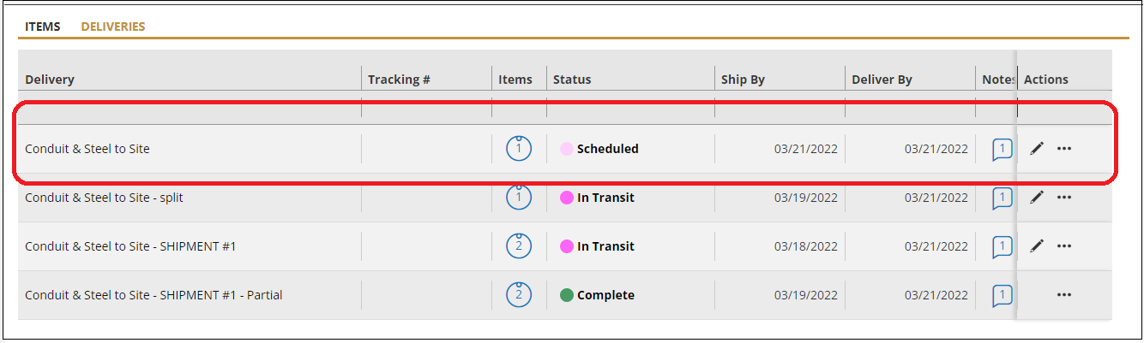Open items badge on SHIPMENT #1 - Partial
Image resolution: width=1144 pixels, height=343 pixels.
click(x=518, y=295)
